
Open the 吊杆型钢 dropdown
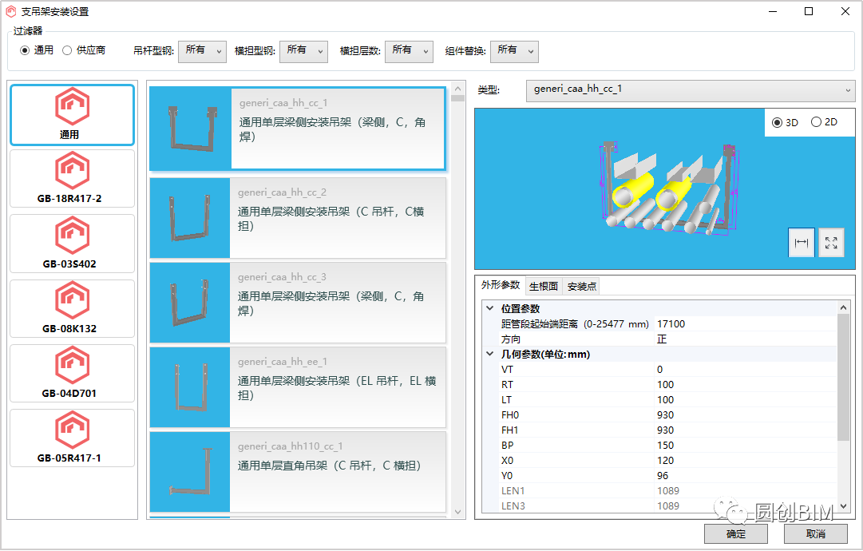[x=202, y=52]
